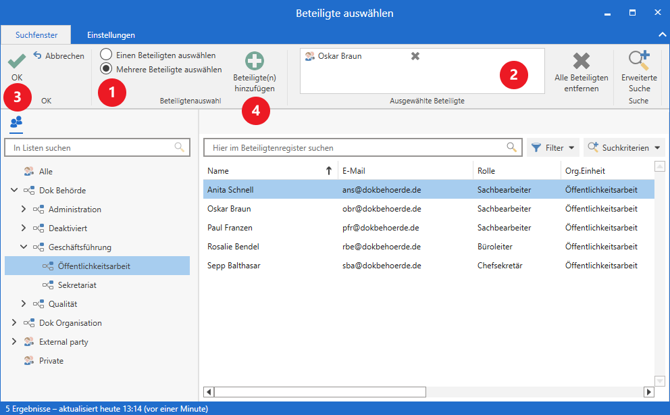The width and height of the screenshot is (670, 415).
Task: Open Erweiterte Suche magnifier icon
Action: [x=638, y=61]
